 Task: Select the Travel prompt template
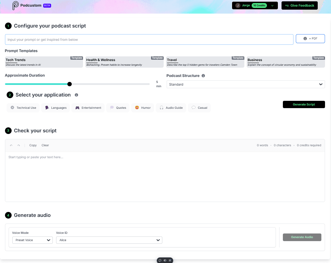pyautogui.click(x=205, y=62)
